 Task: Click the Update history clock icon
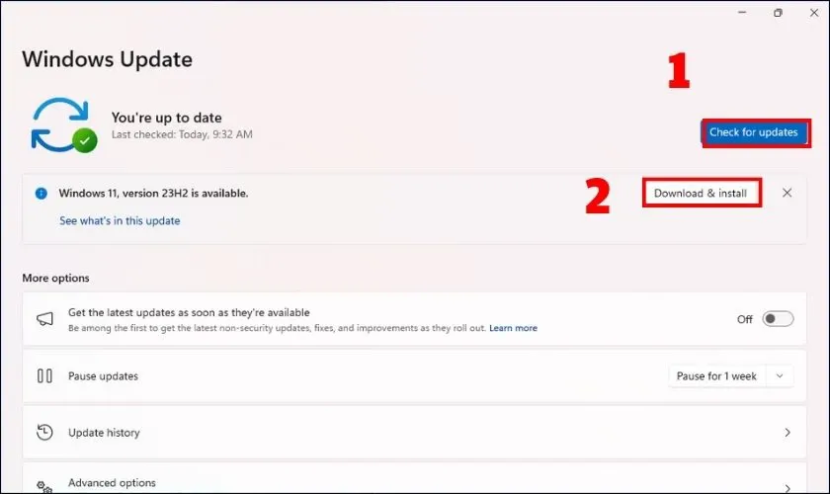coord(44,432)
